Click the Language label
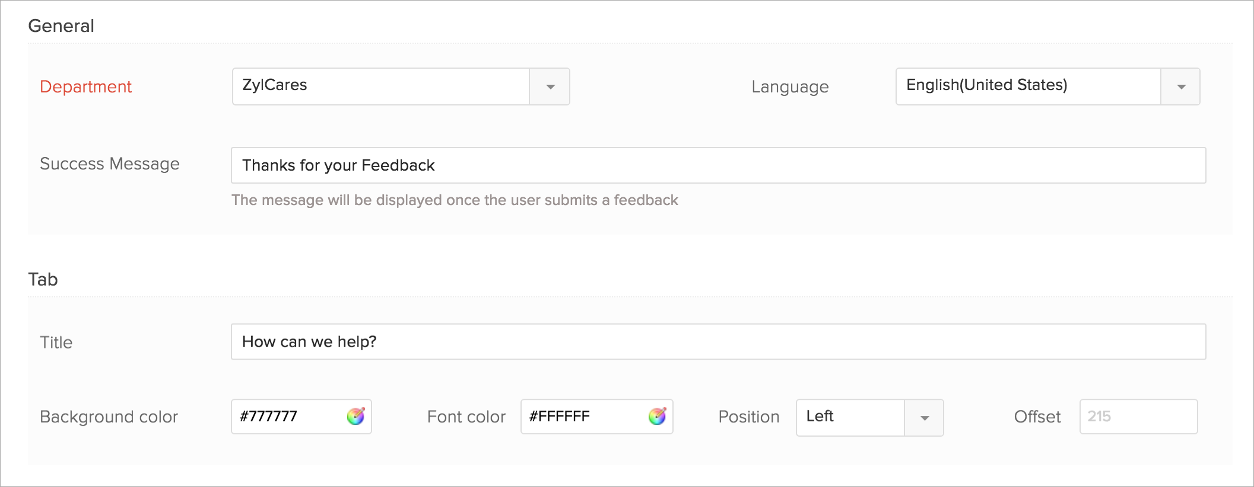This screenshot has width=1254, height=487. point(790,87)
